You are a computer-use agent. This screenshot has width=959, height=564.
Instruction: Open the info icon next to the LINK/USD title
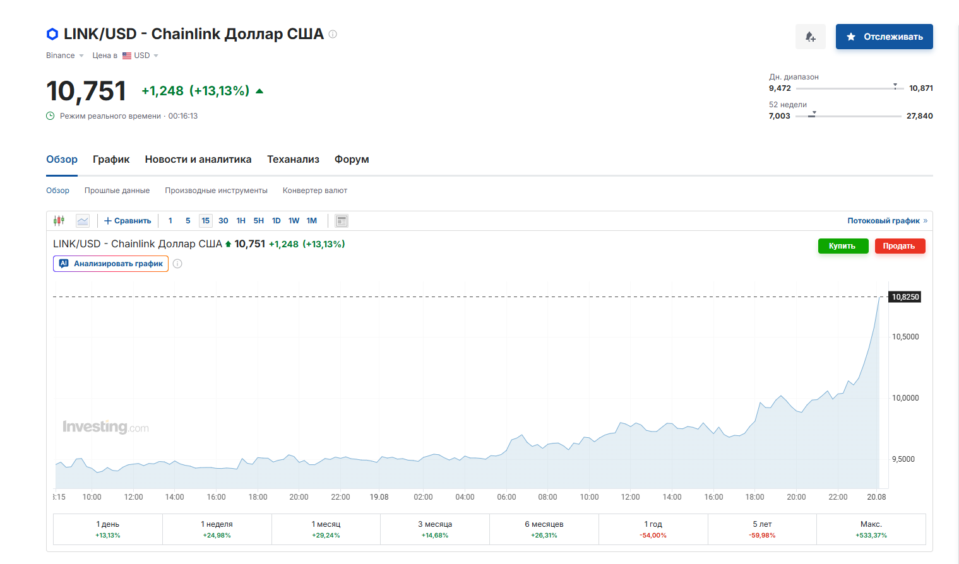[333, 34]
